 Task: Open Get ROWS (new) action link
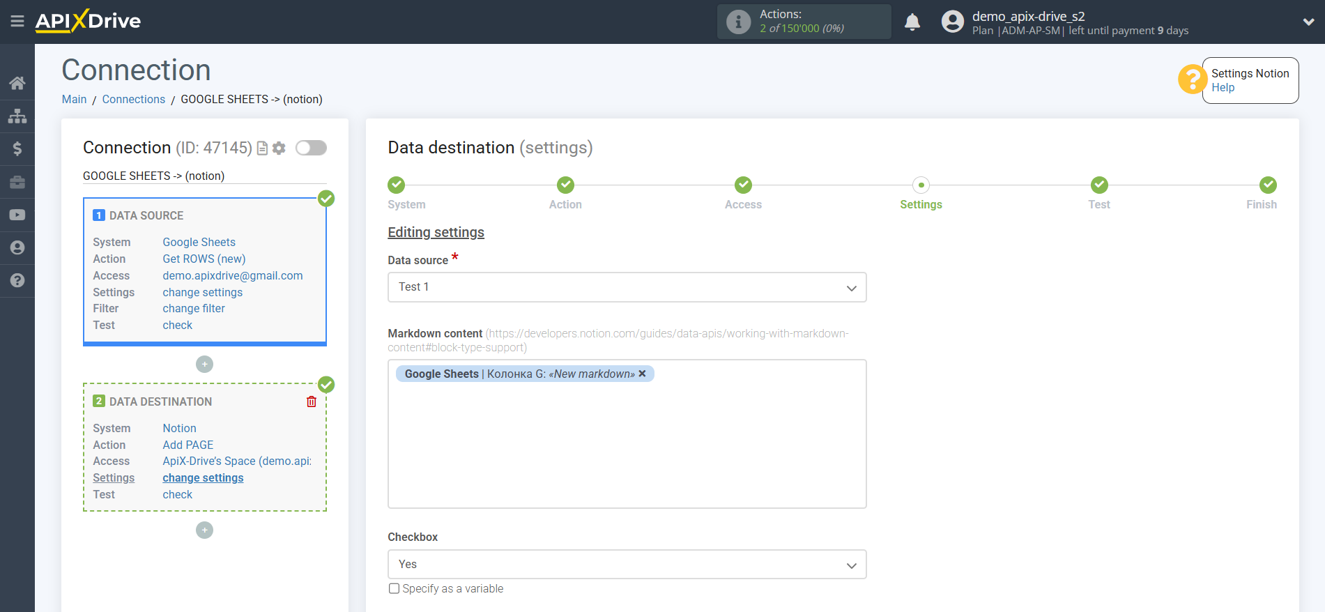204,259
